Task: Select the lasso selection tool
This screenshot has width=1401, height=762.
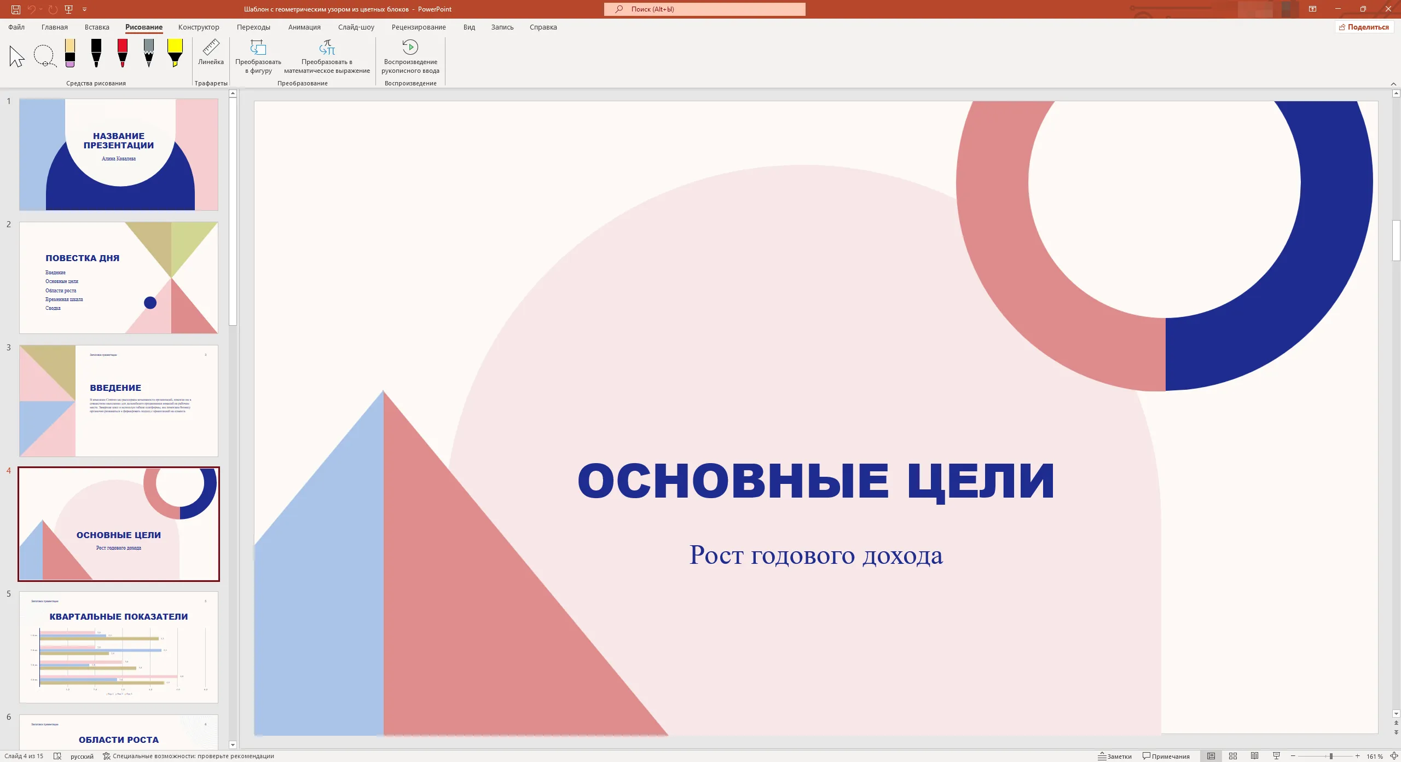Action: [x=44, y=56]
